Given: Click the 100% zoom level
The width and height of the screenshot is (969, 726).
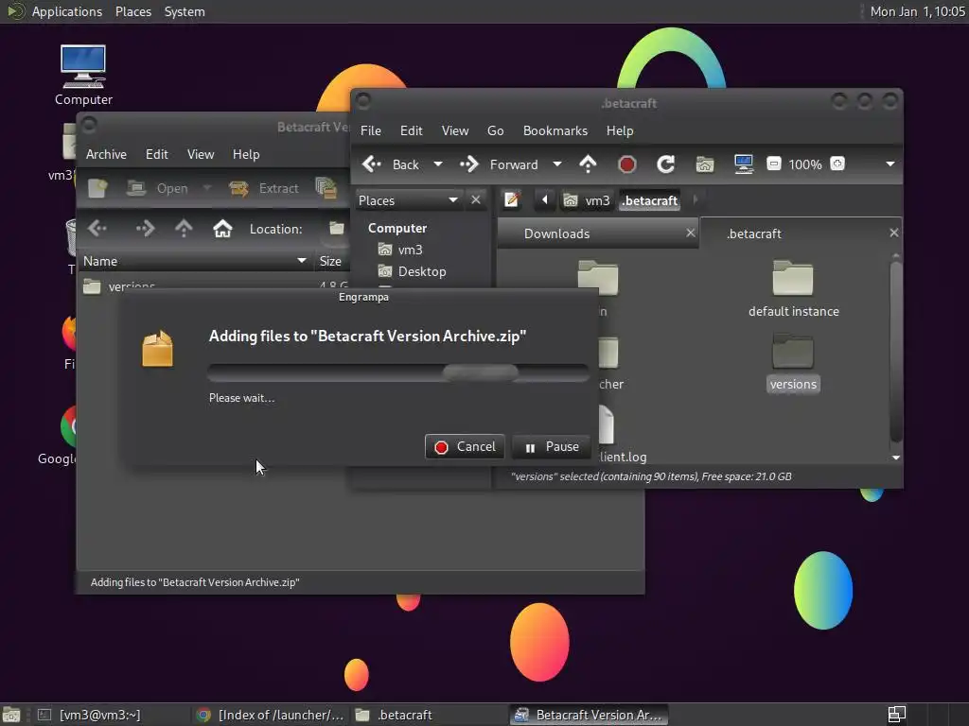Looking at the screenshot, I should coord(805,164).
